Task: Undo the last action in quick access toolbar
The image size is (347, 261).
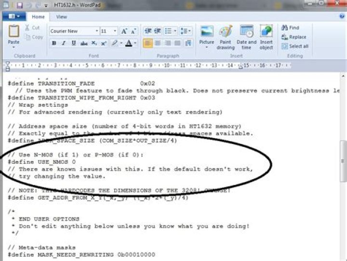Action: (x=29, y=5)
